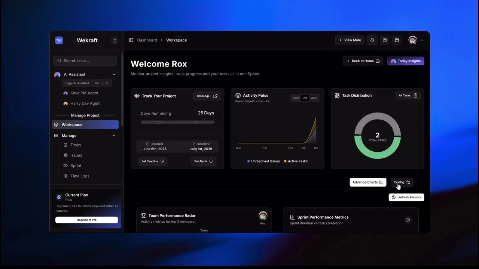
Task: Click the Issues bug icon in sidebar
Action: [x=65, y=155]
